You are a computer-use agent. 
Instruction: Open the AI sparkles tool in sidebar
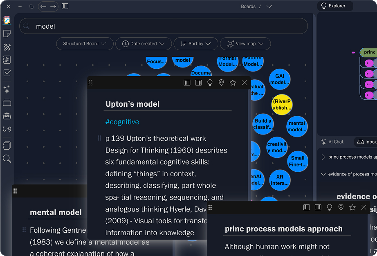(7, 90)
